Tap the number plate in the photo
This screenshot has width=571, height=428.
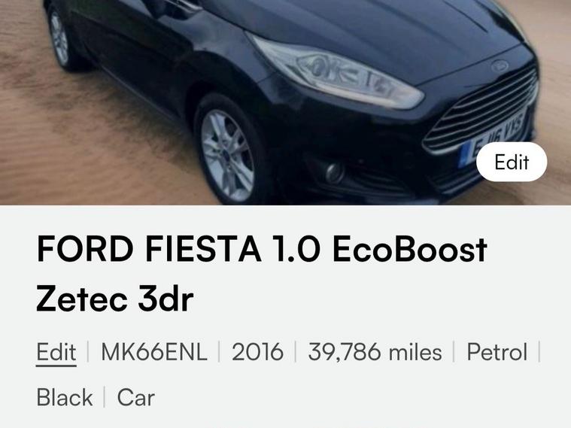tap(494, 137)
